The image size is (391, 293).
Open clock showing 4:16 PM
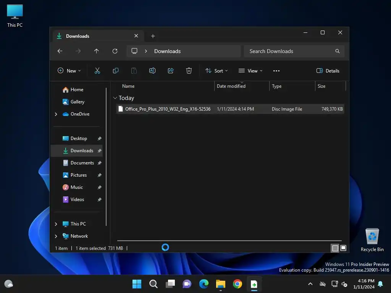tap(364, 284)
